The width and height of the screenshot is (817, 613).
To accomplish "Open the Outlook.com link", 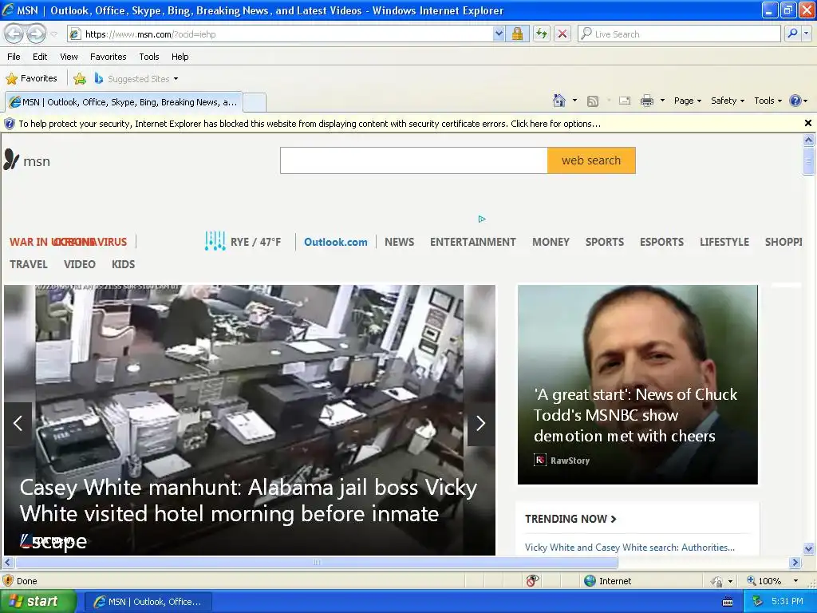I will click(x=336, y=242).
